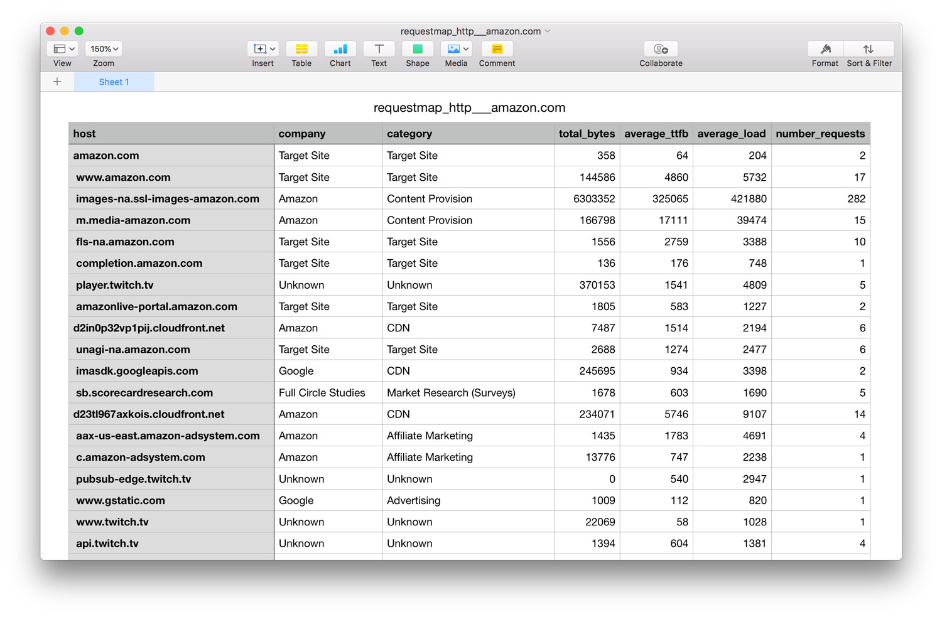The image size is (942, 617).
Task: Select the table title requestmap_http___amazon.com
Action: (470, 107)
